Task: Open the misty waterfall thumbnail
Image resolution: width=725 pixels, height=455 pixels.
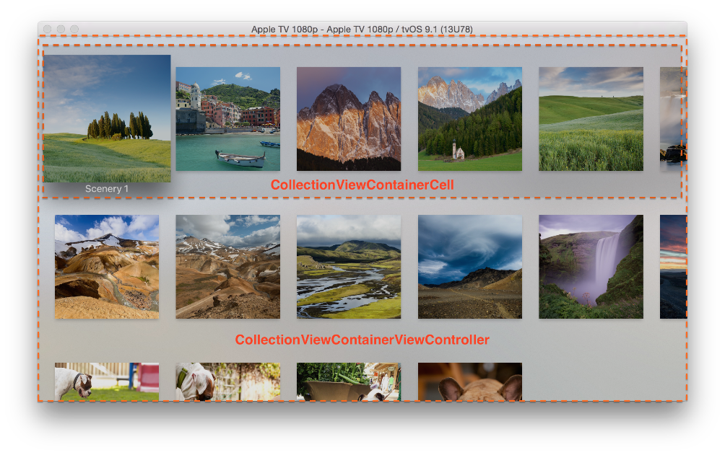Action: [x=591, y=267]
